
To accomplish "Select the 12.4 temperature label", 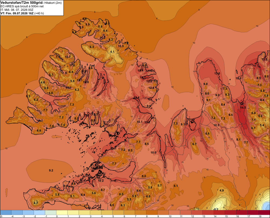I will click(x=151, y=88).
